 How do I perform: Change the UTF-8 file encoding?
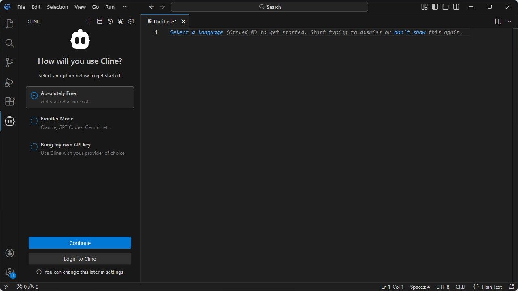pyautogui.click(x=443, y=287)
